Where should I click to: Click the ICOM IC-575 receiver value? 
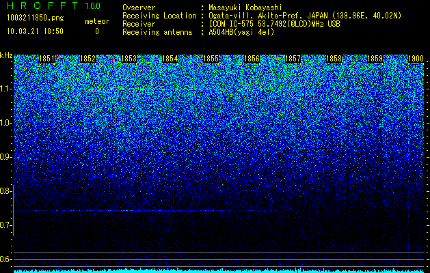275,24
